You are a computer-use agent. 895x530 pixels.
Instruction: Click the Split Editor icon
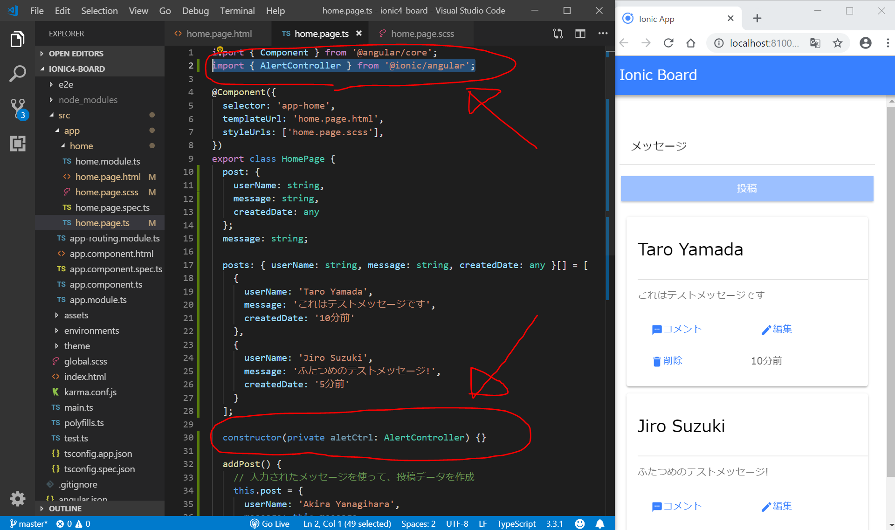click(x=580, y=34)
